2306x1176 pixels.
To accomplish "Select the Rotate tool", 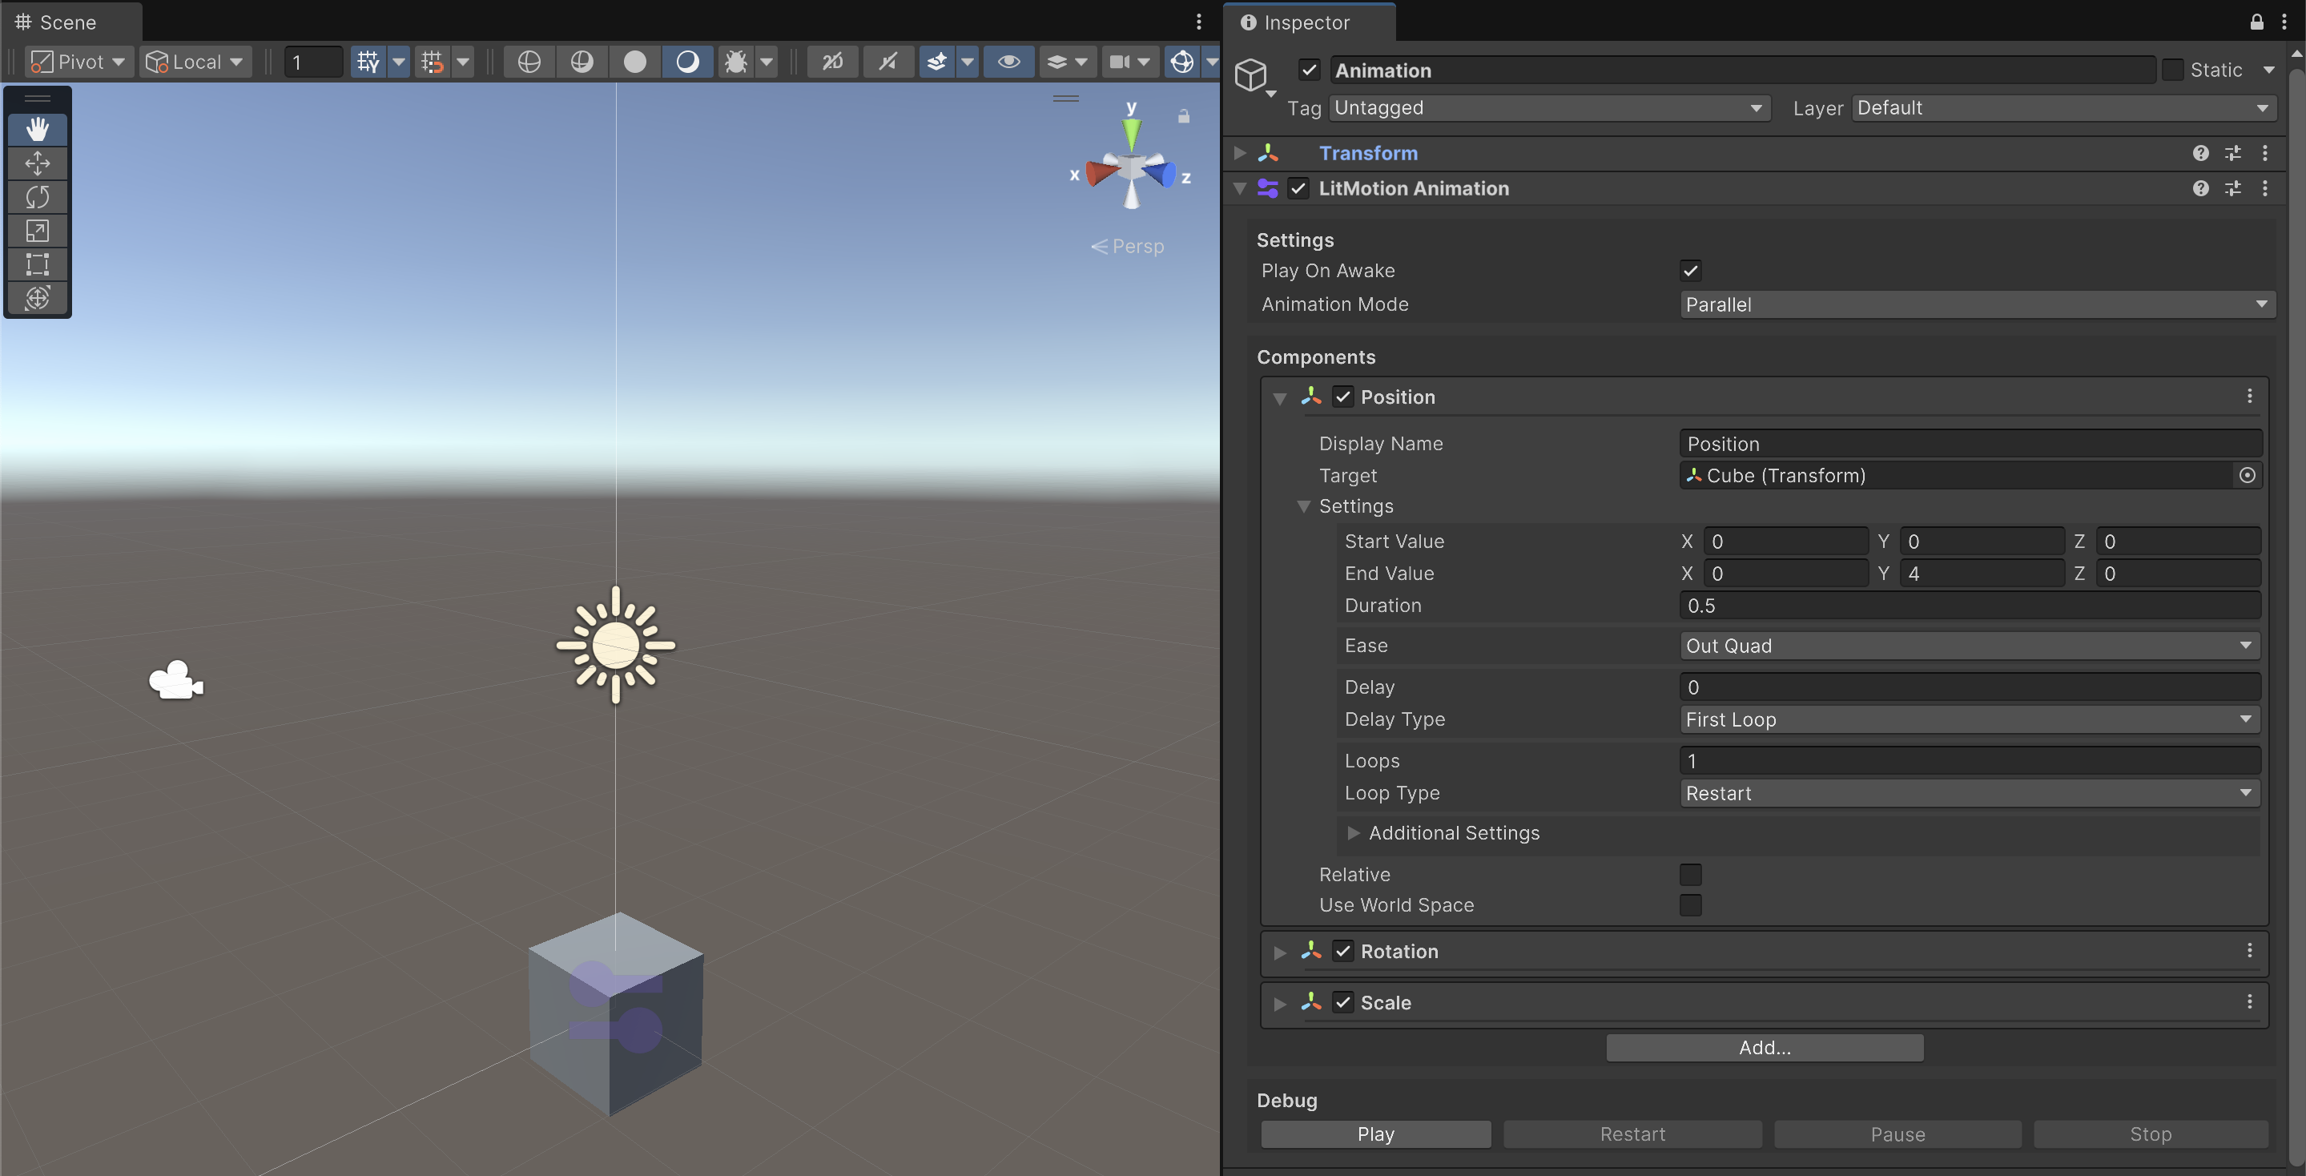I will coord(38,197).
